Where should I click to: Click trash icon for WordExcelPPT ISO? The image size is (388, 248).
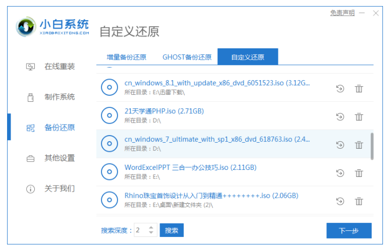(359, 173)
